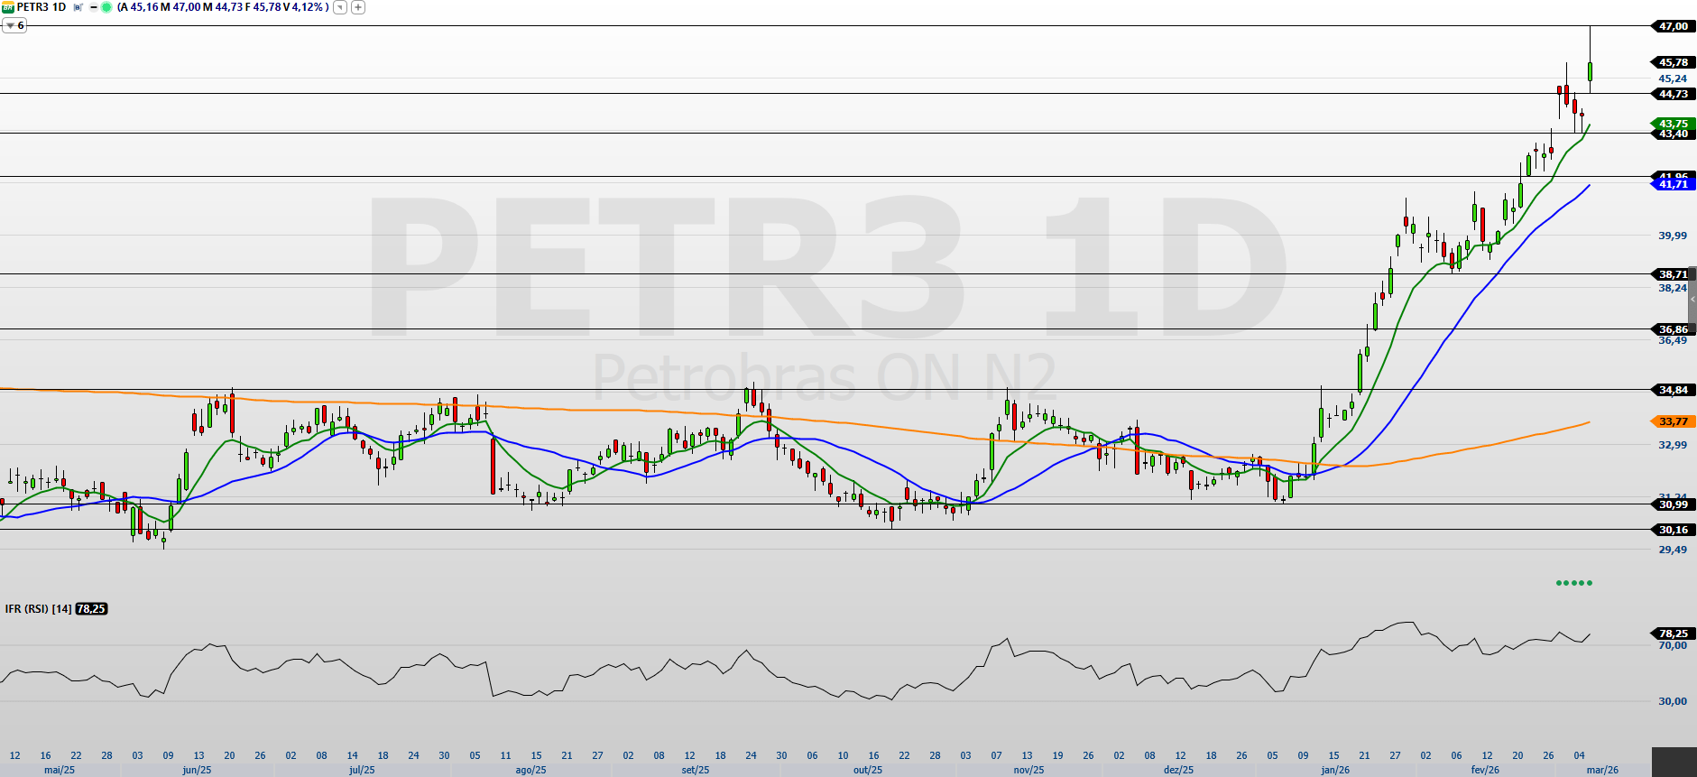Click the blue 41,71 moving average tag

[x=1673, y=184]
